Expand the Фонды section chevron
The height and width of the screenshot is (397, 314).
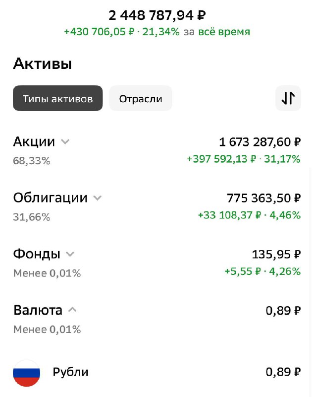[70, 254]
